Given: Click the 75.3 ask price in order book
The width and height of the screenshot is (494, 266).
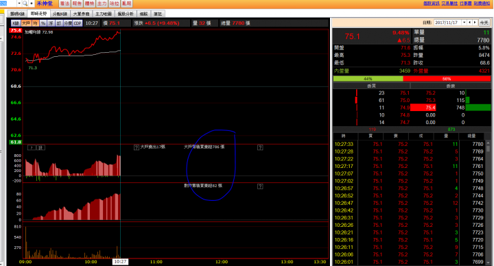Looking at the screenshot, I should (431, 100).
